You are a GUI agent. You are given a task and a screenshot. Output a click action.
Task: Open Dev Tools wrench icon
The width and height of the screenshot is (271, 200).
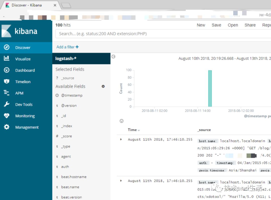click(x=7, y=104)
